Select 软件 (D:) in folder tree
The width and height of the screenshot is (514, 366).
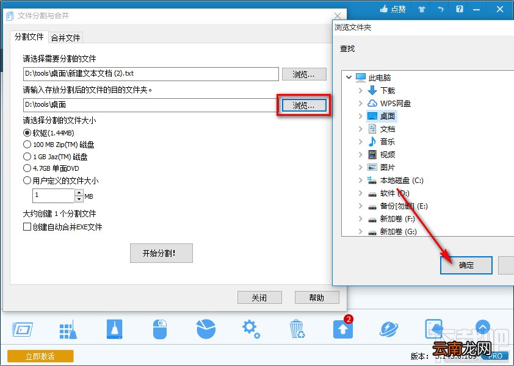pos(394,193)
